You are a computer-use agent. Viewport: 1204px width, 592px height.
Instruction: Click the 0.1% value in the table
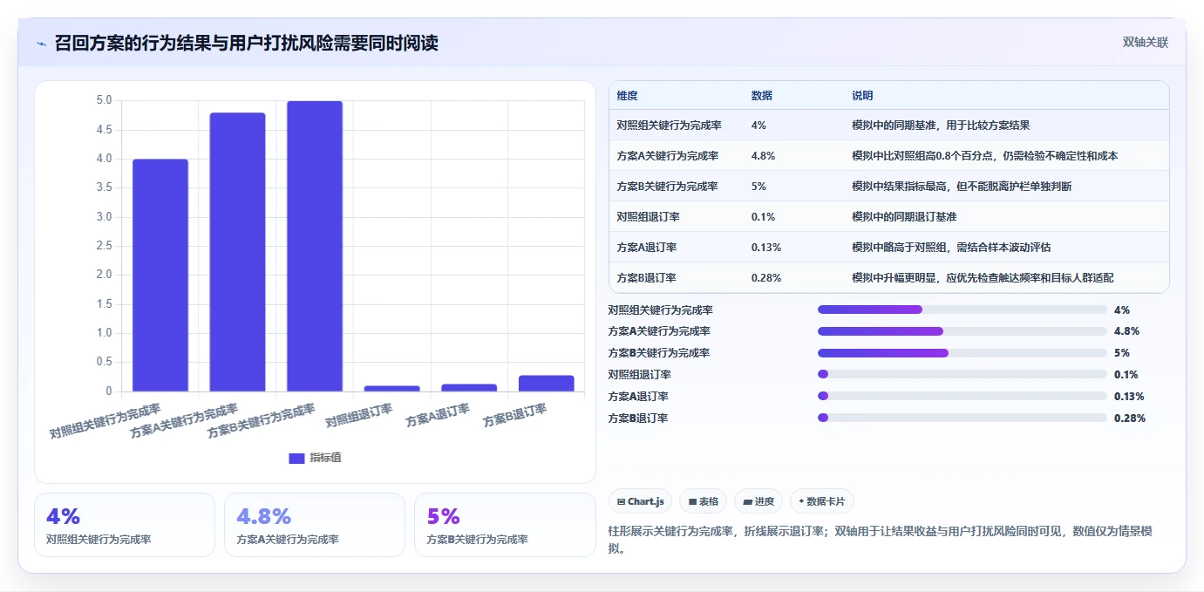click(x=763, y=217)
